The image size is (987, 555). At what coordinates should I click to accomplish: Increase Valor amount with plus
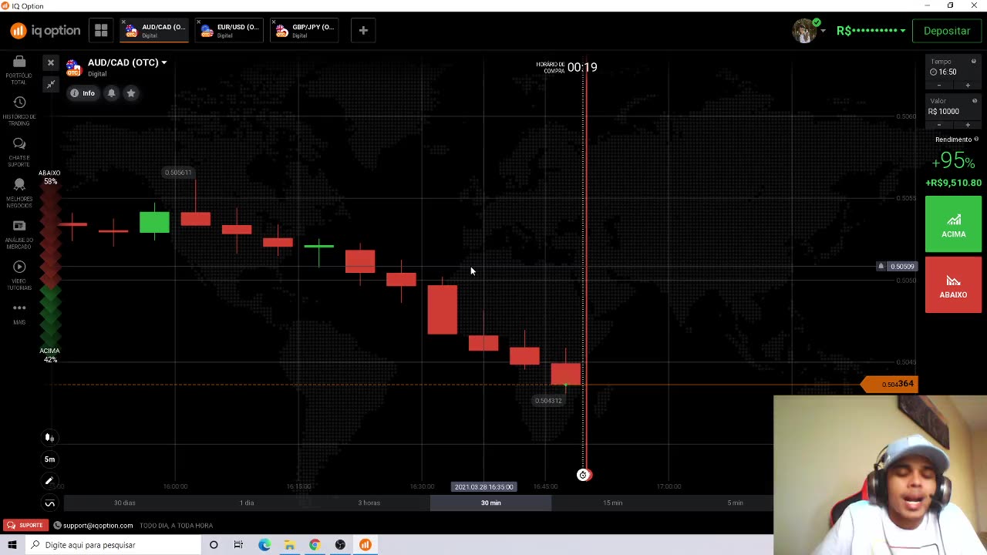pyautogui.click(x=968, y=125)
